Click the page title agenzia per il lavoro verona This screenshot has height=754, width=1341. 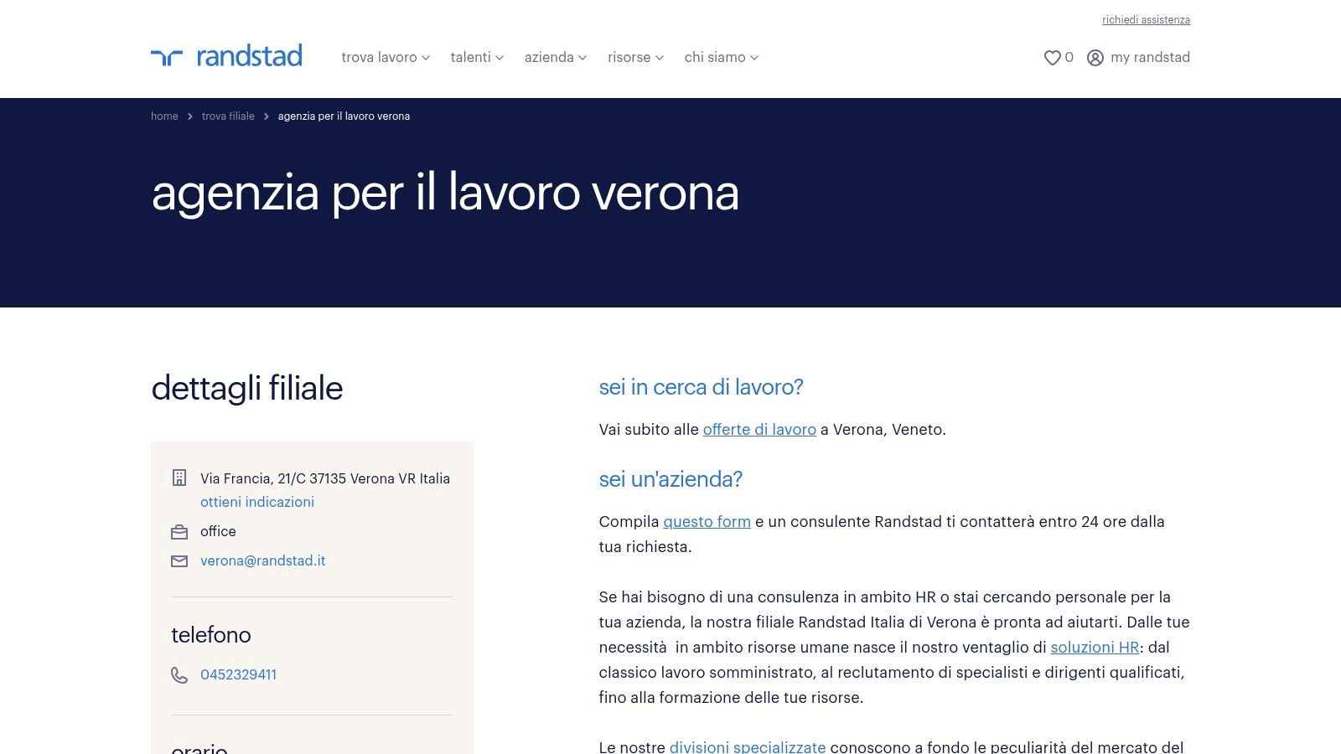[x=445, y=194]
